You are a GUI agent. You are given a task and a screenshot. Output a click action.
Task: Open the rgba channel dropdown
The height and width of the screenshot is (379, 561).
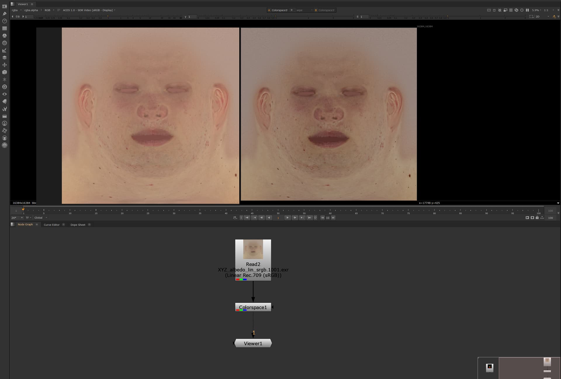click(x=16, y=10)
